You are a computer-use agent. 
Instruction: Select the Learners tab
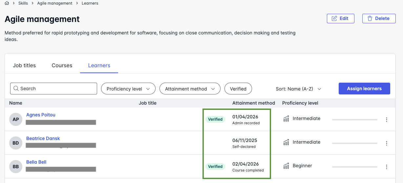tap(99, 65)
